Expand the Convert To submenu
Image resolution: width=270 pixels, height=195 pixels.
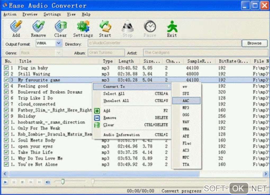pyautogui.click(x=132, y=86)
